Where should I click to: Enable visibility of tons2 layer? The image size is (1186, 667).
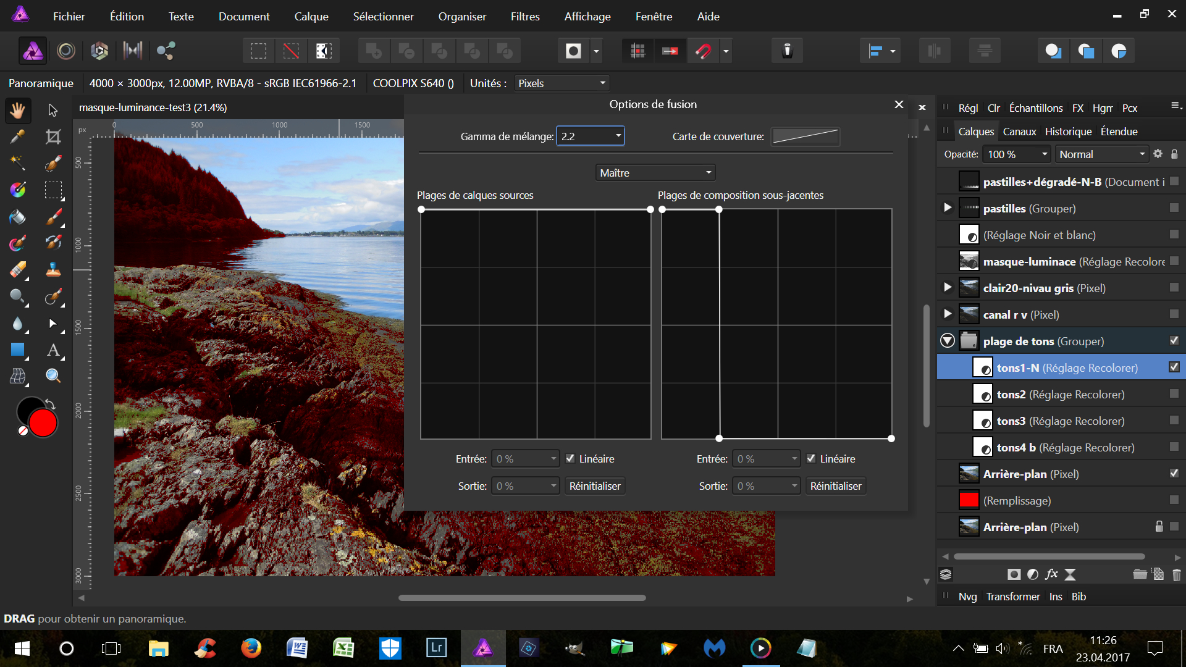(x=1174, y=393)
